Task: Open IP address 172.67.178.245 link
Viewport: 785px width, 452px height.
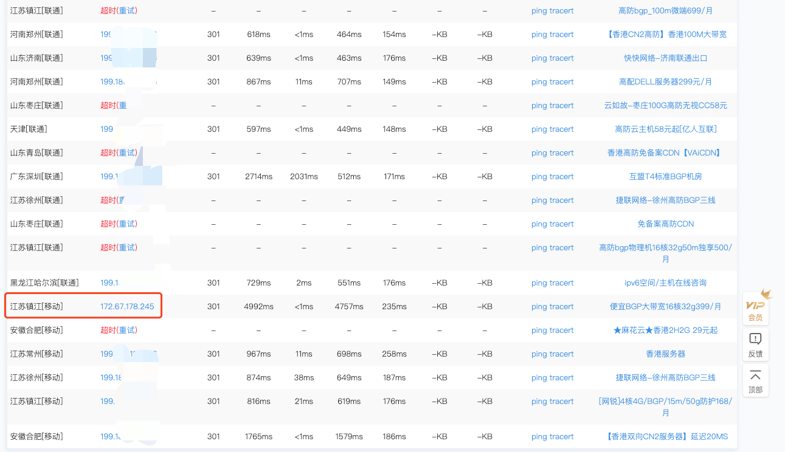Action: [127, 307]
